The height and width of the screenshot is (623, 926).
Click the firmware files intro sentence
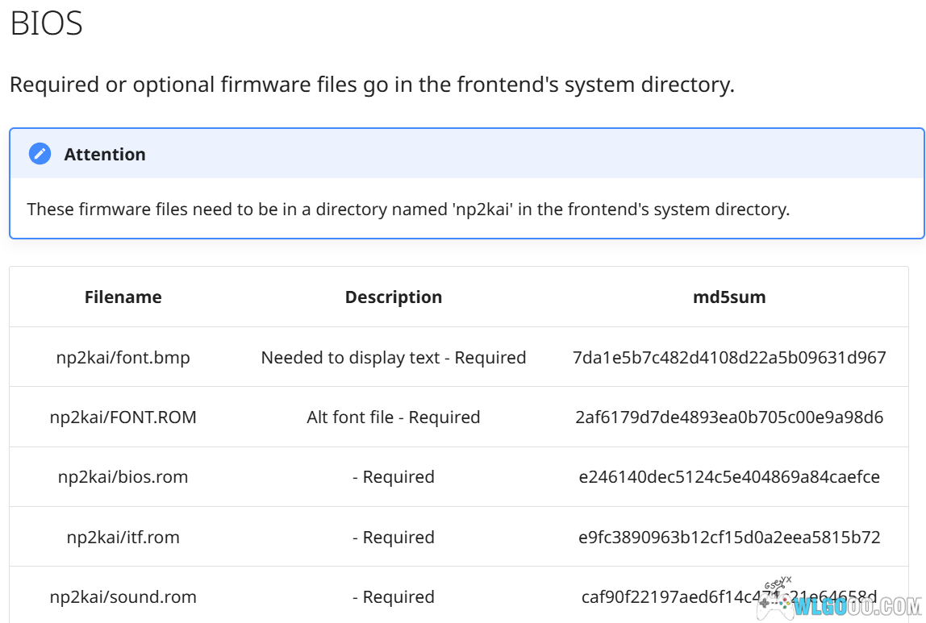pos(372,85)
